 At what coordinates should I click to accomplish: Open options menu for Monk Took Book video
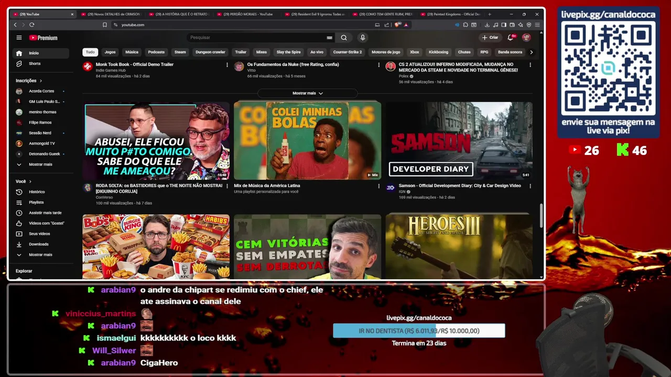click(227, 65)
